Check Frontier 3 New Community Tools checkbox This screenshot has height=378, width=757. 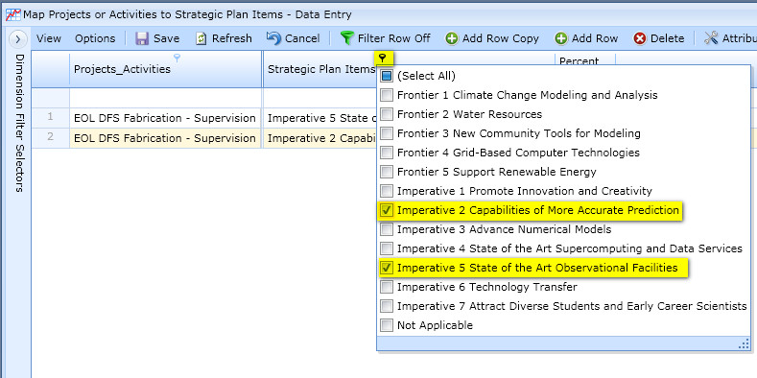[387, 133]
